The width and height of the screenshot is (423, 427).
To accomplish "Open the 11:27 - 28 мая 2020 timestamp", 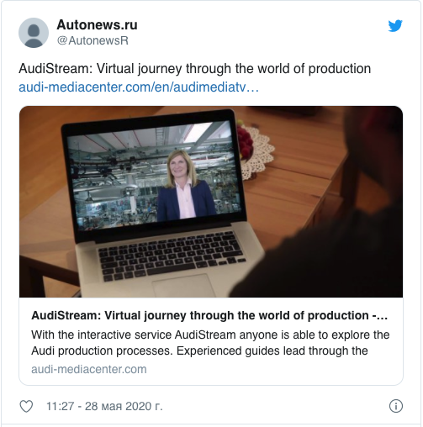I will coord(104,406).
